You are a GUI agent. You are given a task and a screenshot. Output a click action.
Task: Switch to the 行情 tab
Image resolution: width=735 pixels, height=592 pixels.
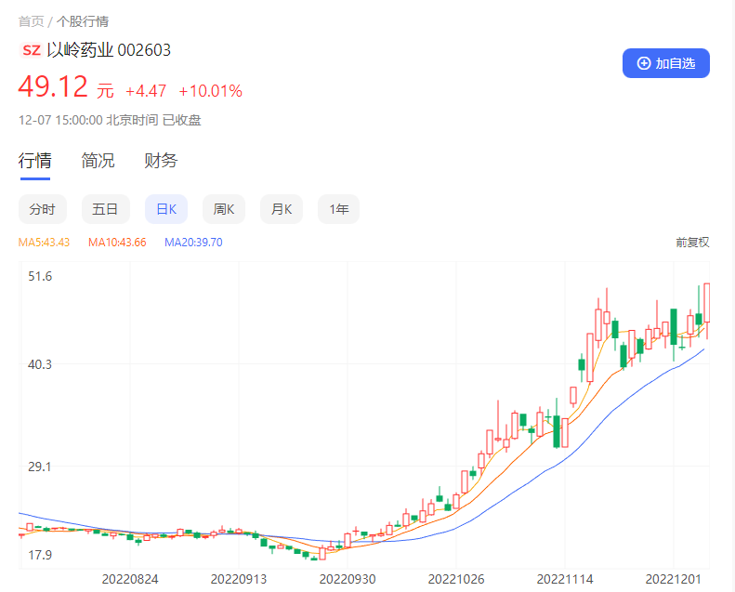point(35,161)
